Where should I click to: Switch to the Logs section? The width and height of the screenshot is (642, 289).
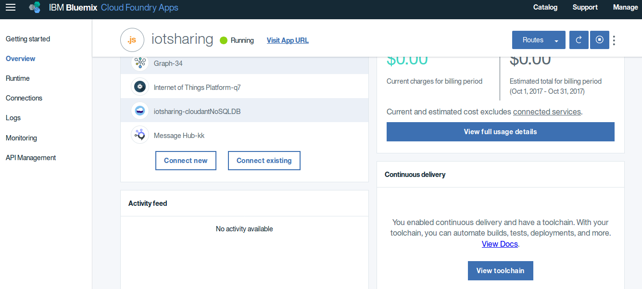tap(13, 118)
